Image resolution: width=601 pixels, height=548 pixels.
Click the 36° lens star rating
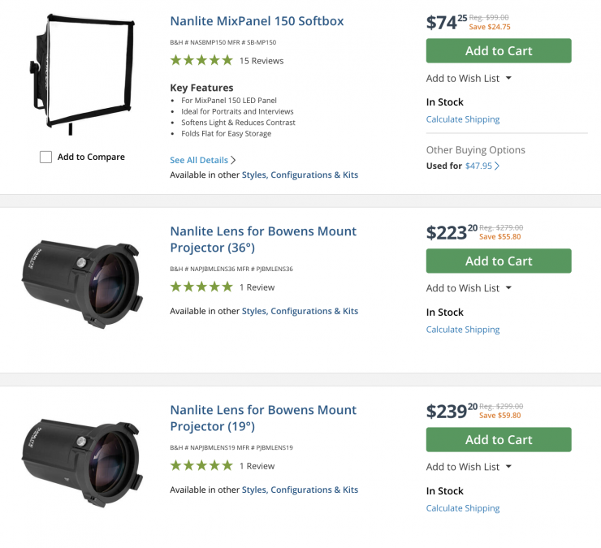click(201, 287)
